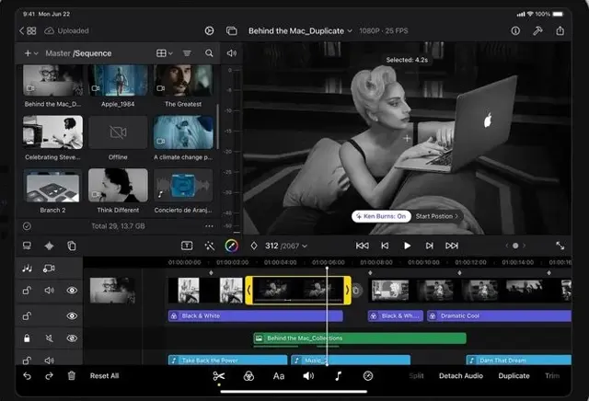Image resolution: width=589 pixels, height=401 pixels.
Task: Click the music note audio icon
Action: coord(338,375)
